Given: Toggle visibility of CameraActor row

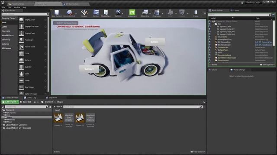Looking at the screenshot, I should 209,47.
